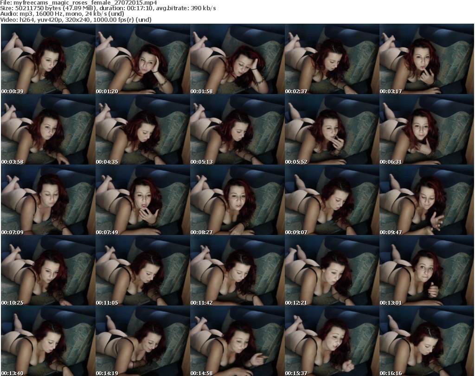Choose the 00:12:21 thumbnail

pos(332,271)
